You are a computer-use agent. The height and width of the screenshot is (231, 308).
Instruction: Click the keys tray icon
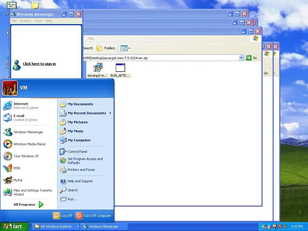(x=275, y=226)
